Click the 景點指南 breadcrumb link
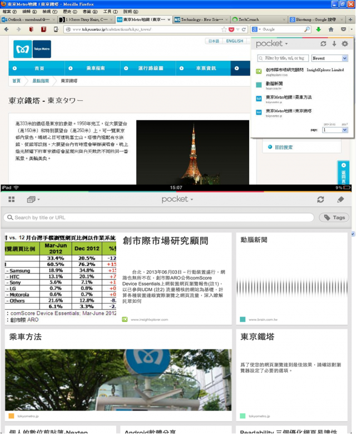The width and height of the screenshot is (356, 434). (41, 81)
